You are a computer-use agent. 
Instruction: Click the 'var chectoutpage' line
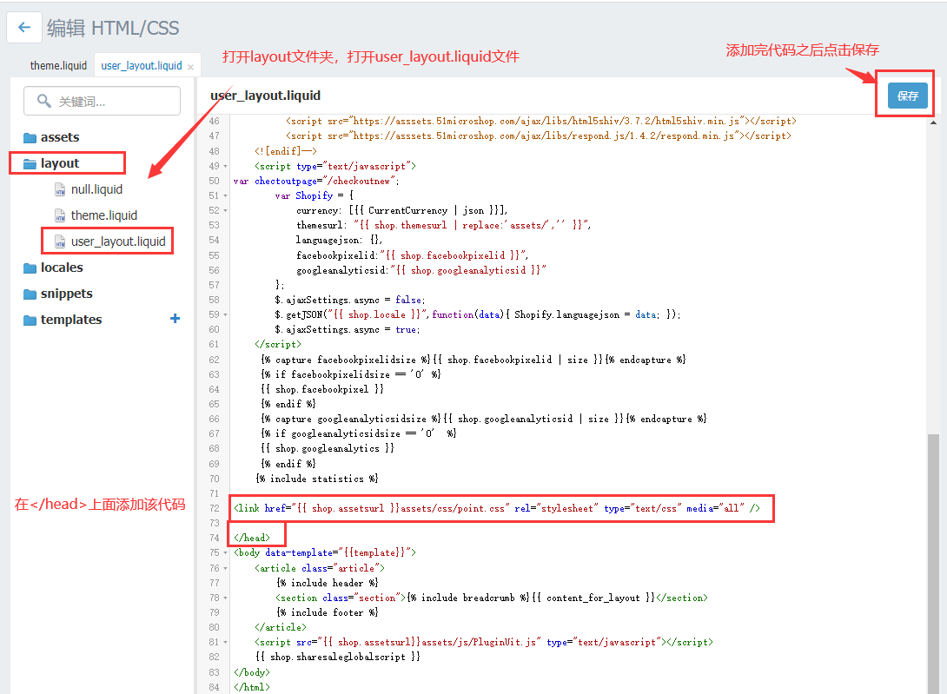pyautogui.click(x=316, y=182)
